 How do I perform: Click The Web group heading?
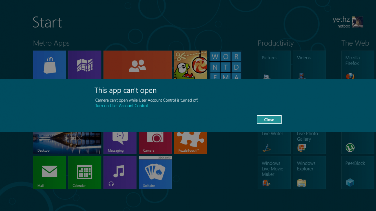355,43
